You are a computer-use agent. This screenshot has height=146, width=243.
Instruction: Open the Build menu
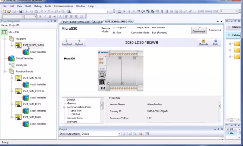click(x=28, y=6)
